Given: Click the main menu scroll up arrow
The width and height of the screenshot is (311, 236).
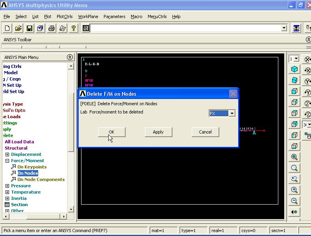Looking at the screenshot, I should click(71, 66).
